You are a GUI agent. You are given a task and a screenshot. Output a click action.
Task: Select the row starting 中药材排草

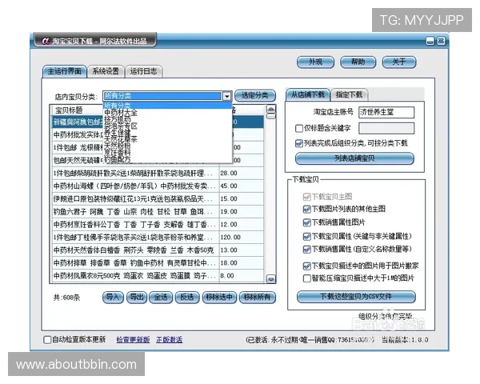click(158, 263)
